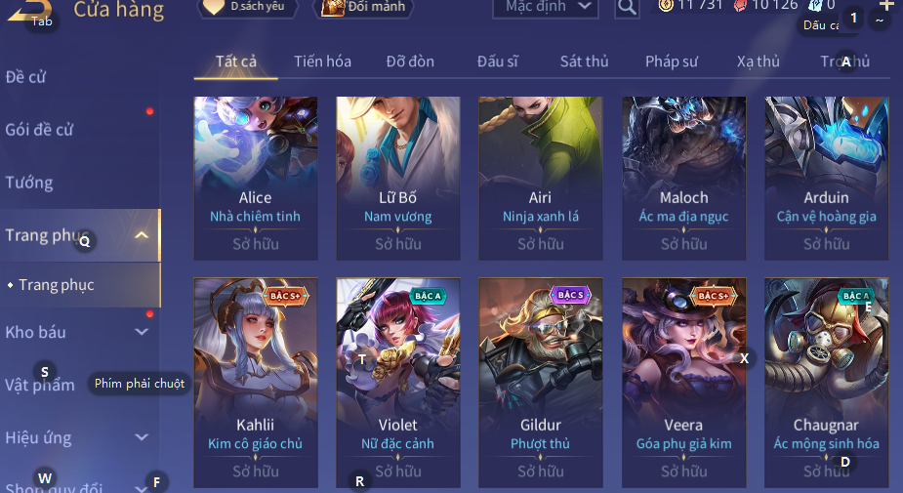Open the Tướng sidebar item
This screenshot has width=903, height=493.
pyautogui.click(x=29, y=183)
